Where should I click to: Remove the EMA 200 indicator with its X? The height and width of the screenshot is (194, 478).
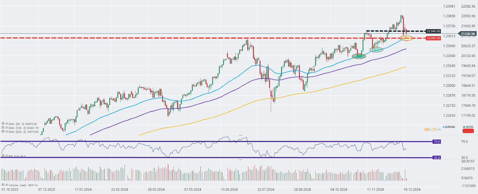coord(7,132)
